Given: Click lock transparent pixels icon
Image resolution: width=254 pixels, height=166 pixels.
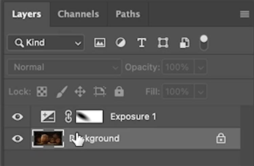Looking at the screenshot, I should click(x=42, y=92).
